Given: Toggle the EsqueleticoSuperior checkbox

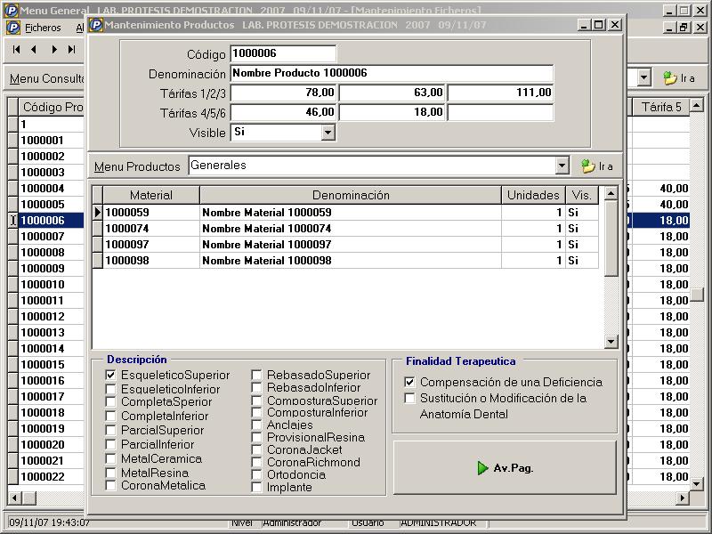Looking at the screenshot, I should pos(110,375).
